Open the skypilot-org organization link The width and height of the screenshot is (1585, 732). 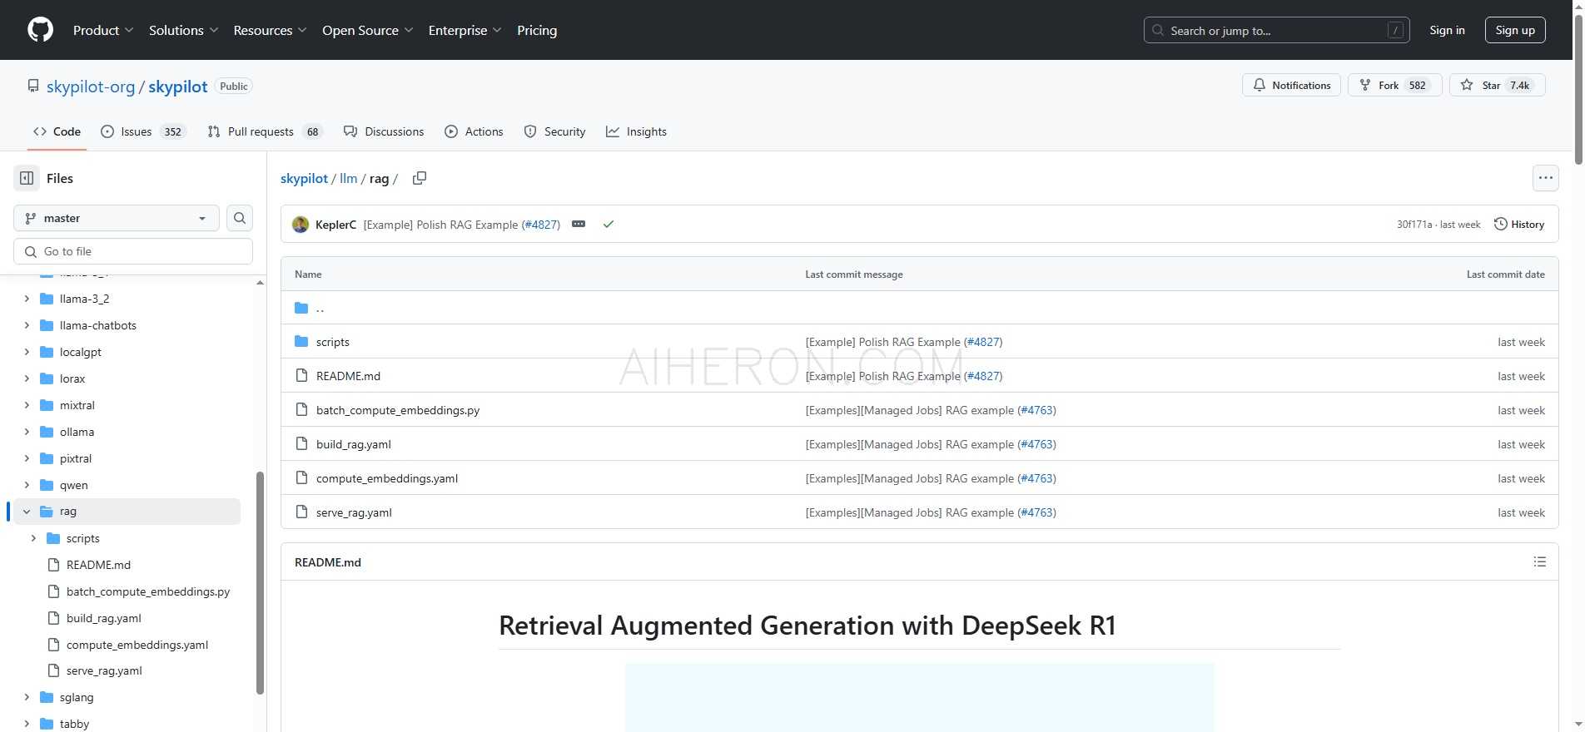tap(91, 87)
